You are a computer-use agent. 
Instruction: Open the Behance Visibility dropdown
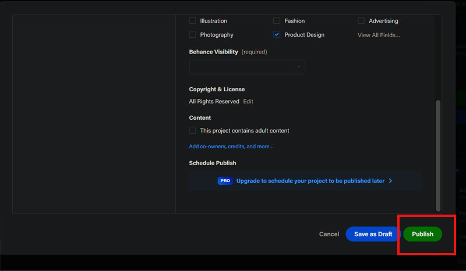[246, 67]
